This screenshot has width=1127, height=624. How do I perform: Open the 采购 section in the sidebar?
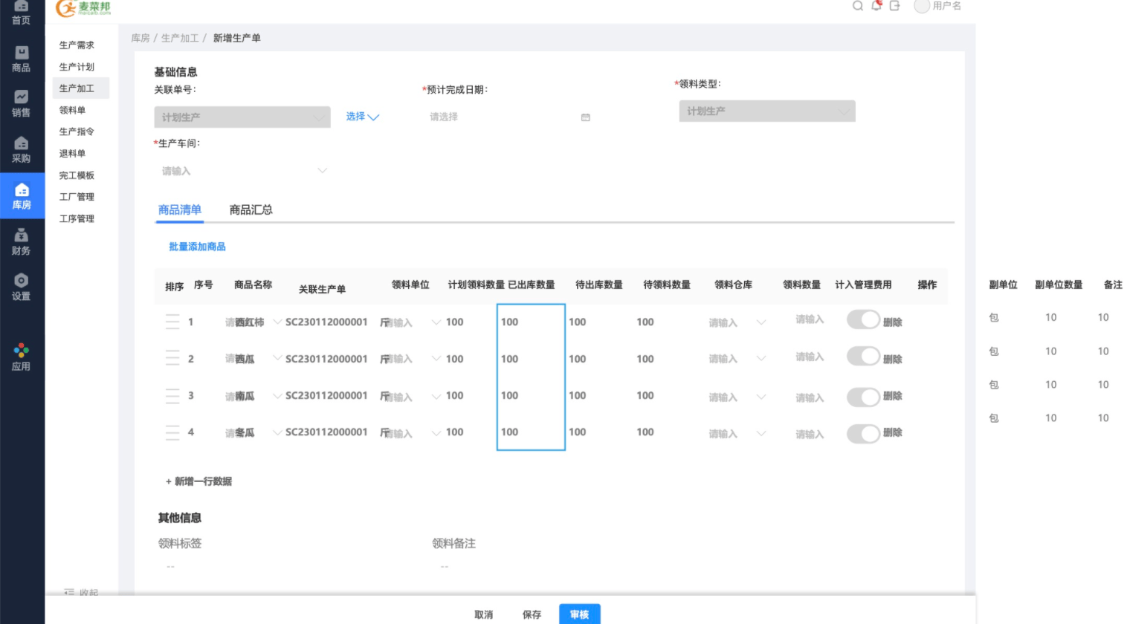22,149
